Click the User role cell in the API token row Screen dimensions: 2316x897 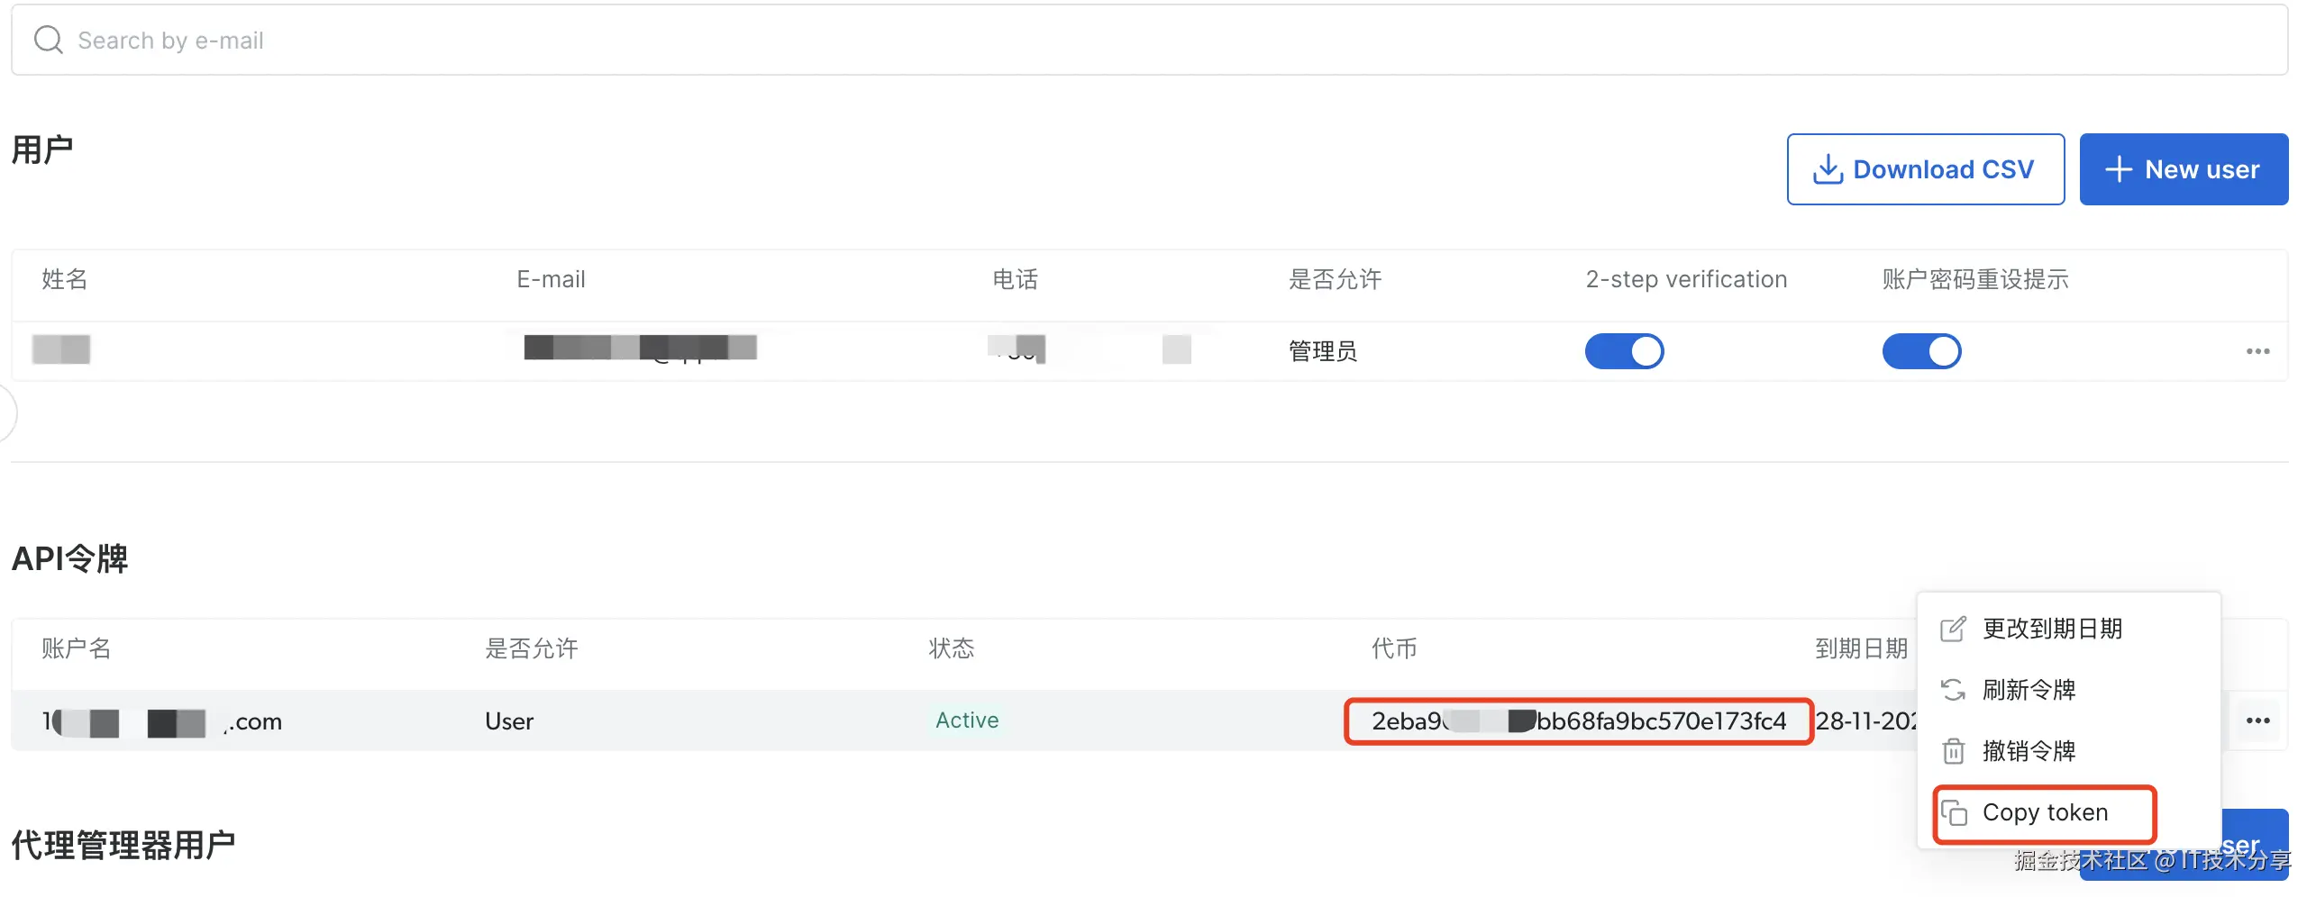pyautogui.click(x=509, y=721)
